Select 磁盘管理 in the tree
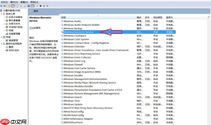Image resolution: width=211 pixels, height=125 pixels. click(13, 40)
